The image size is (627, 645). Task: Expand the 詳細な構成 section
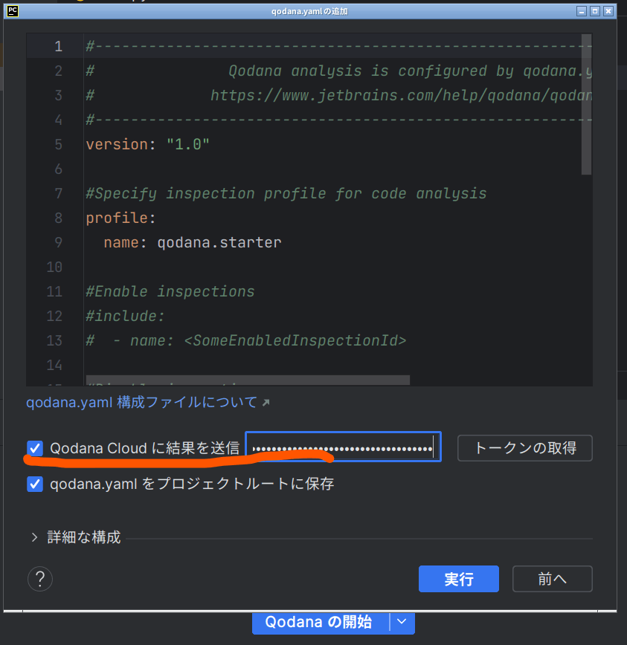click(34, 537)
